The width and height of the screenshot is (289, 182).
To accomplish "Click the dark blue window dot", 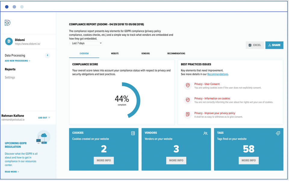I will [7, 7].
